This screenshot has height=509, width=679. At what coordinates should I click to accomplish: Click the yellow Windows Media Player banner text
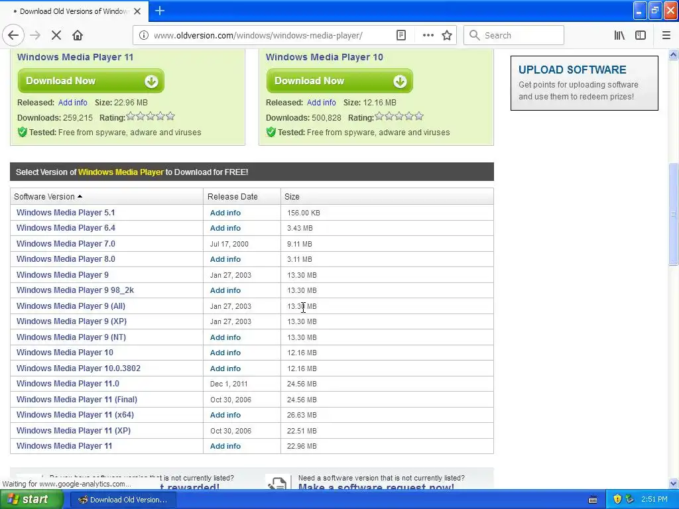pyautogui.click(x=121, y=172)
